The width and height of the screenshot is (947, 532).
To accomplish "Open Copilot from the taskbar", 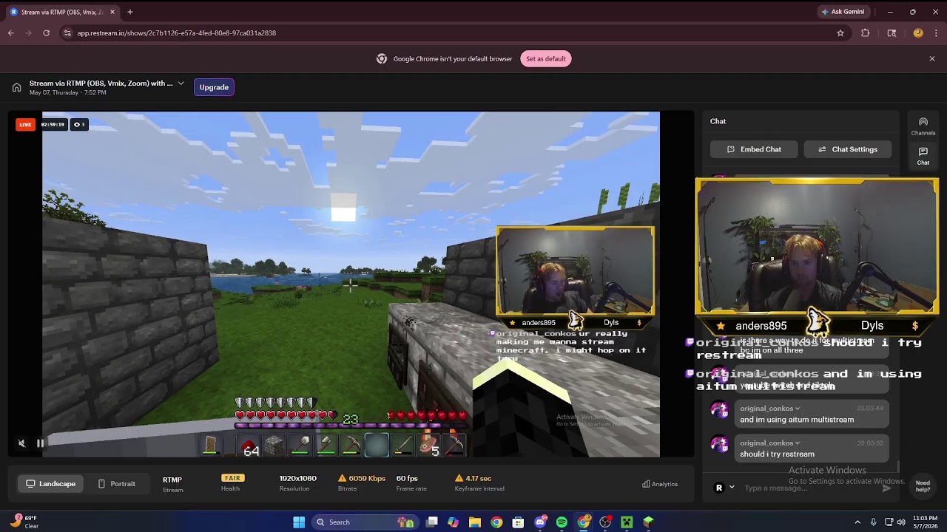I will click(x=454, y=522).
